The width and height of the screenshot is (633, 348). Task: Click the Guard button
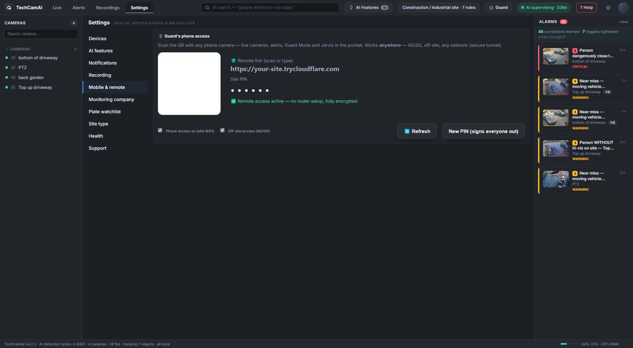point(498,8)
